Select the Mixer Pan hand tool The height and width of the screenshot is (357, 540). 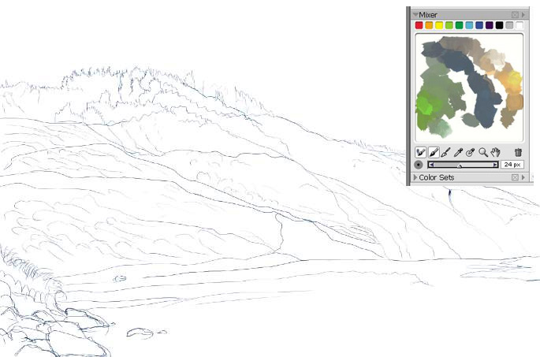click(x=495, y=152)
